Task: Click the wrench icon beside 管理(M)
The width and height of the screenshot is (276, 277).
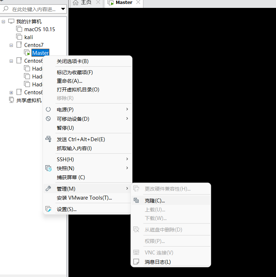Action: (48, 188)
